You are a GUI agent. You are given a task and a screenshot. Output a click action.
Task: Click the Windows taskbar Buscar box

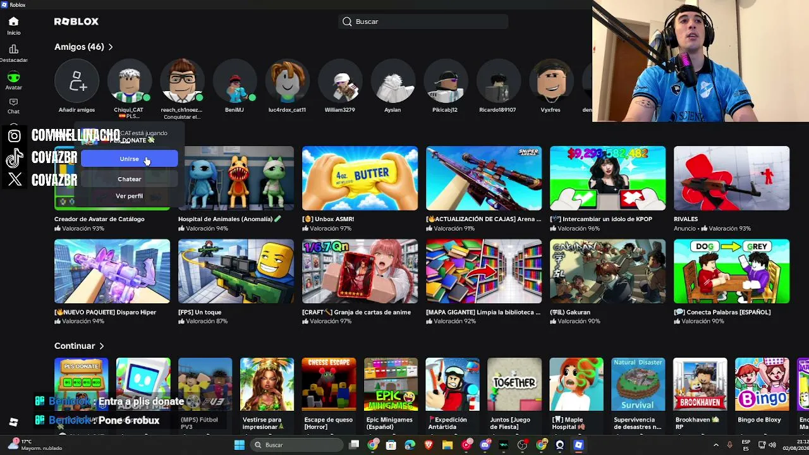[x=295, y=445]
